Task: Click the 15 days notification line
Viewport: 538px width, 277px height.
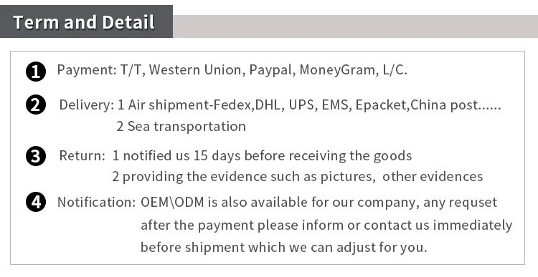Action: click(x=262, y=156)
